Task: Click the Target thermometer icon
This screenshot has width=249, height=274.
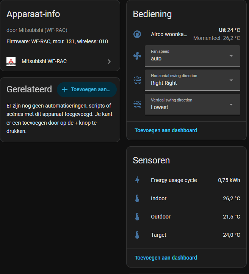Action: click(x=137, y=235)
